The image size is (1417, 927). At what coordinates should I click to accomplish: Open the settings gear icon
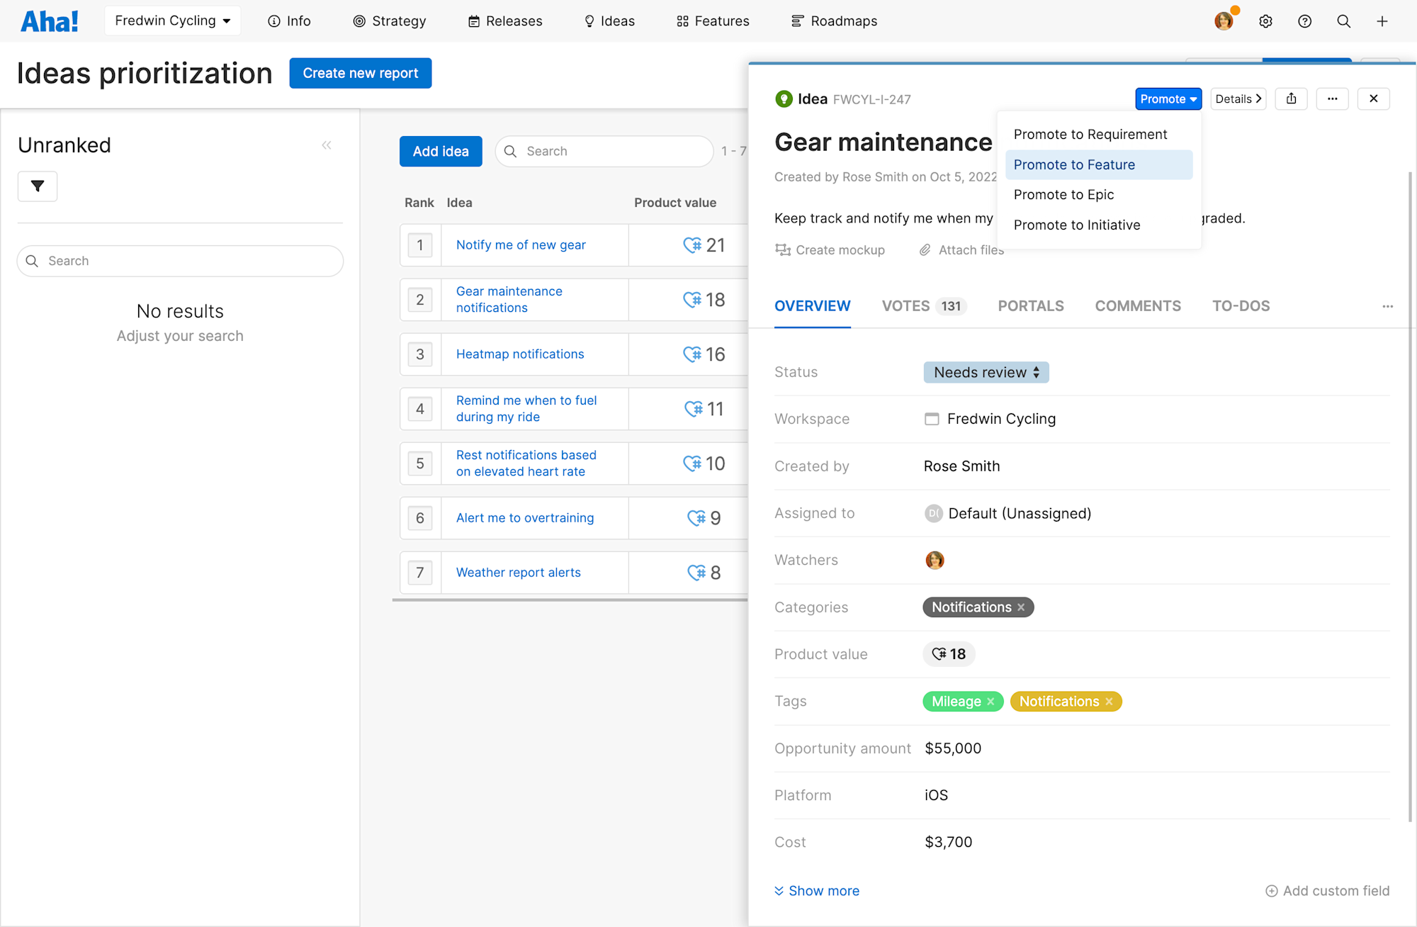pos(1265,21)
